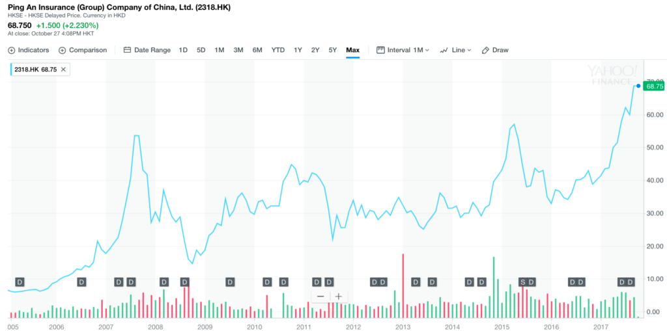Select the 2Y range tab
The image size is (667, 331).
[x=315, y=50]
